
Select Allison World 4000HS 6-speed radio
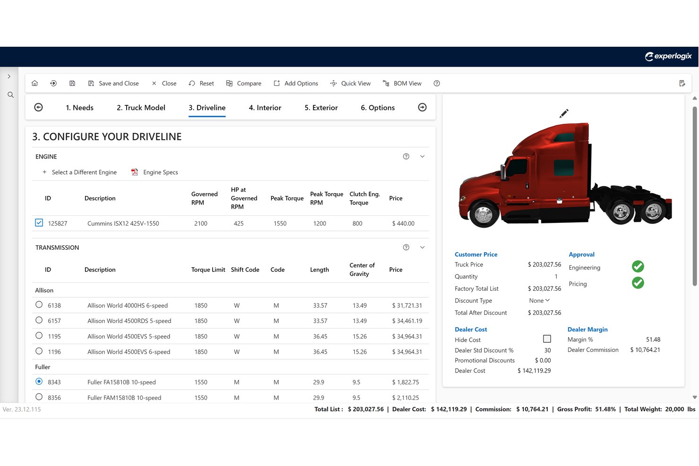(39, 305)
